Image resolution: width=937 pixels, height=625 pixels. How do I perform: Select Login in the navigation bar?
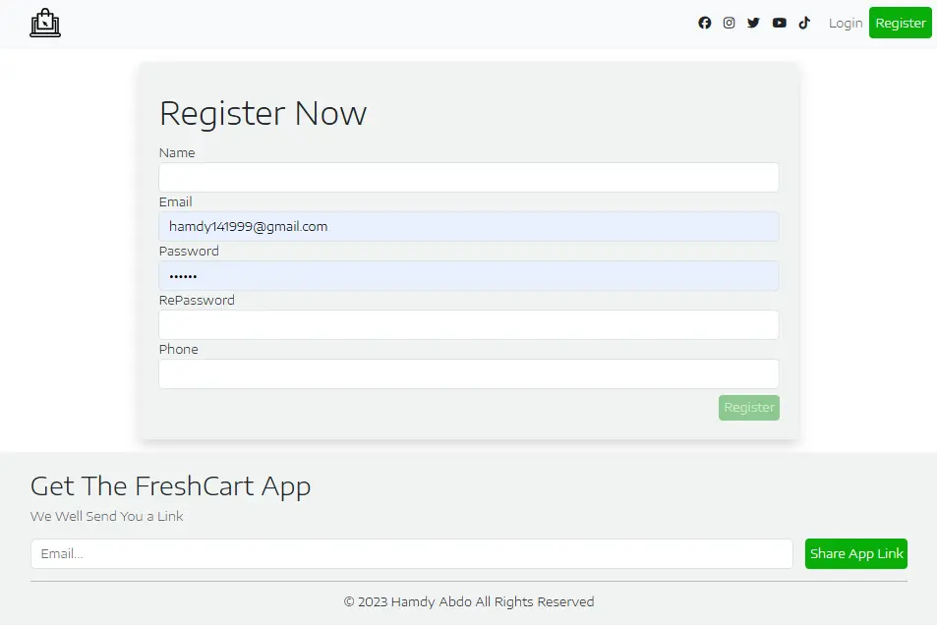[x=845, y=23]
